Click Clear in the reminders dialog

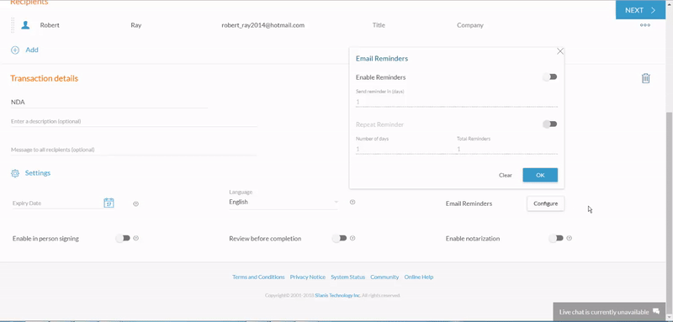click(506, 175)
